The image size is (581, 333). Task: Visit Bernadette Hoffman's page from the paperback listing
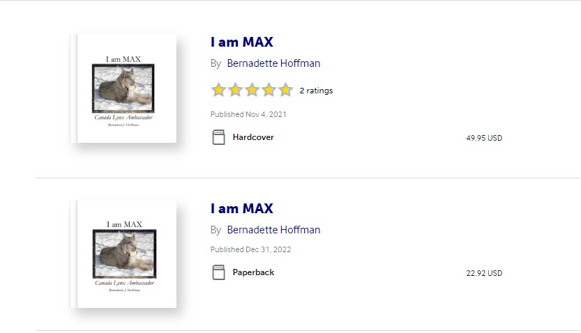(273, 230)
